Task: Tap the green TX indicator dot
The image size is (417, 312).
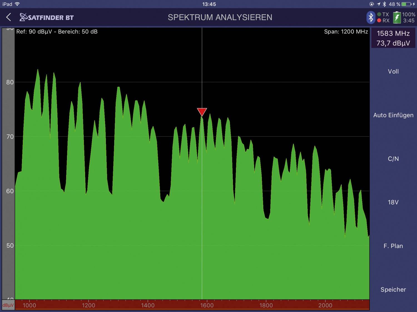Action: tap(379, 14)
